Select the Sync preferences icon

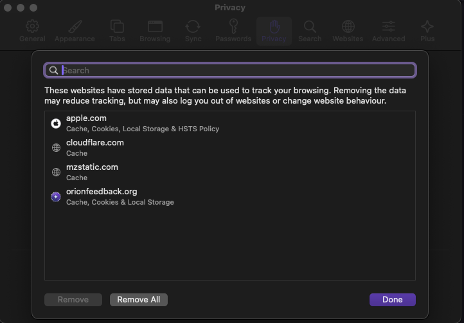tap(193, 30)
